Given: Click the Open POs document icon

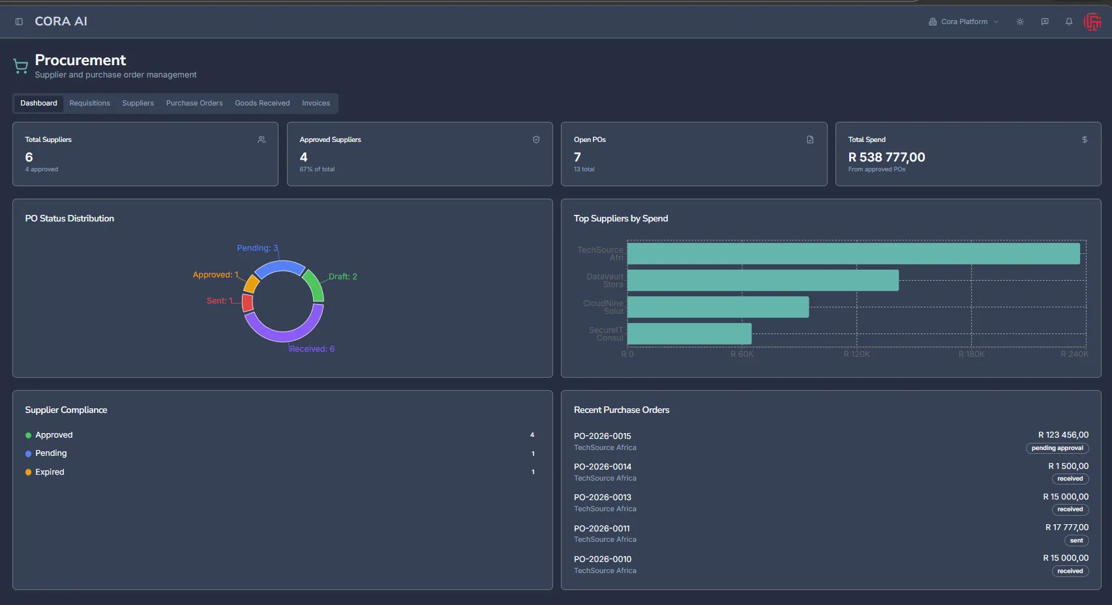Looking at the screenshot, I should click(x=810, y=139).
